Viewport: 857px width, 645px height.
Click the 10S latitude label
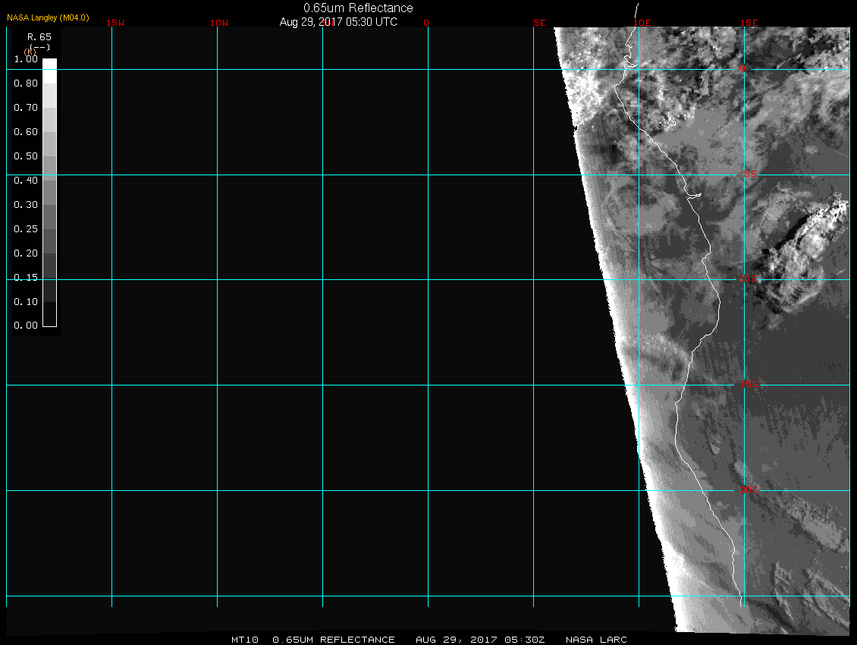748,280
